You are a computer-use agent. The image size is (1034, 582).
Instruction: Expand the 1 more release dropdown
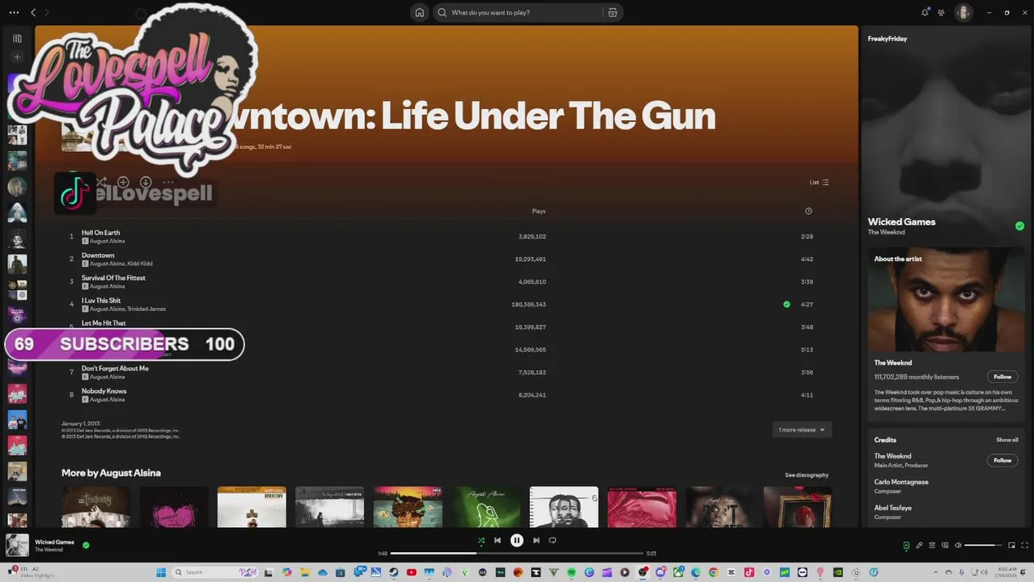(x=802, y=430)
